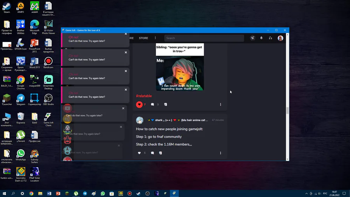Open the yellow round community in sidebar
Screen dimensions: 350x197
pos(67,119)
